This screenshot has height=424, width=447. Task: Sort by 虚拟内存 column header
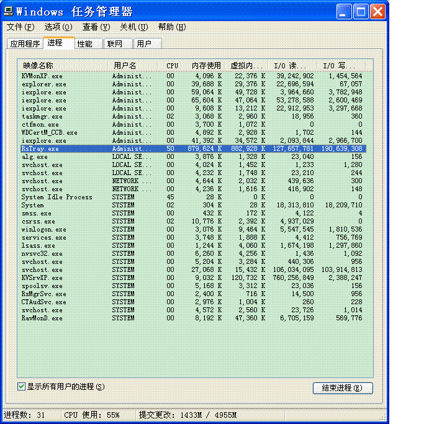click(x=246, y=66)
